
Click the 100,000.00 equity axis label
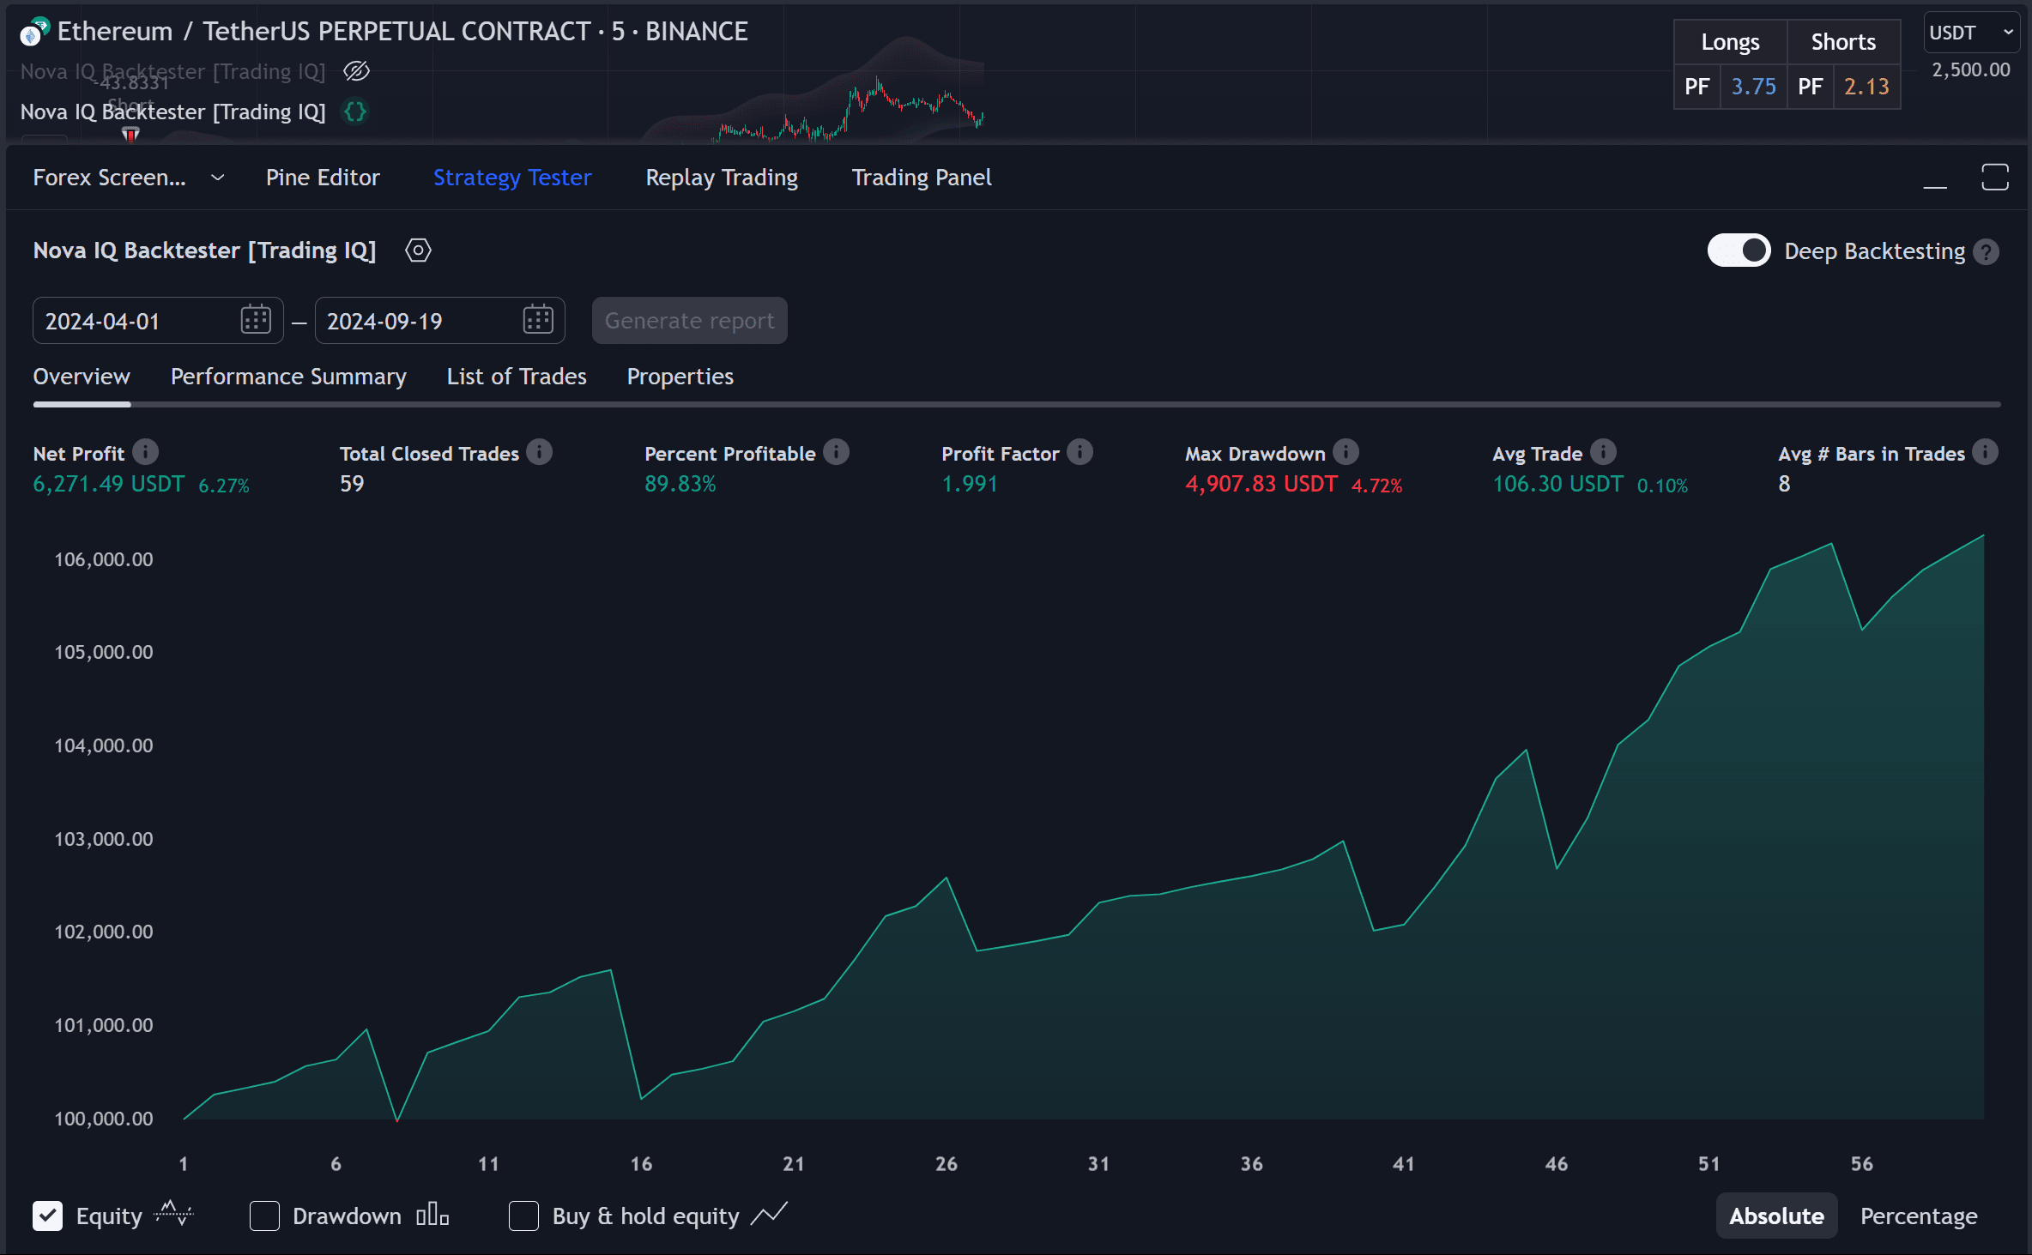104,1119
